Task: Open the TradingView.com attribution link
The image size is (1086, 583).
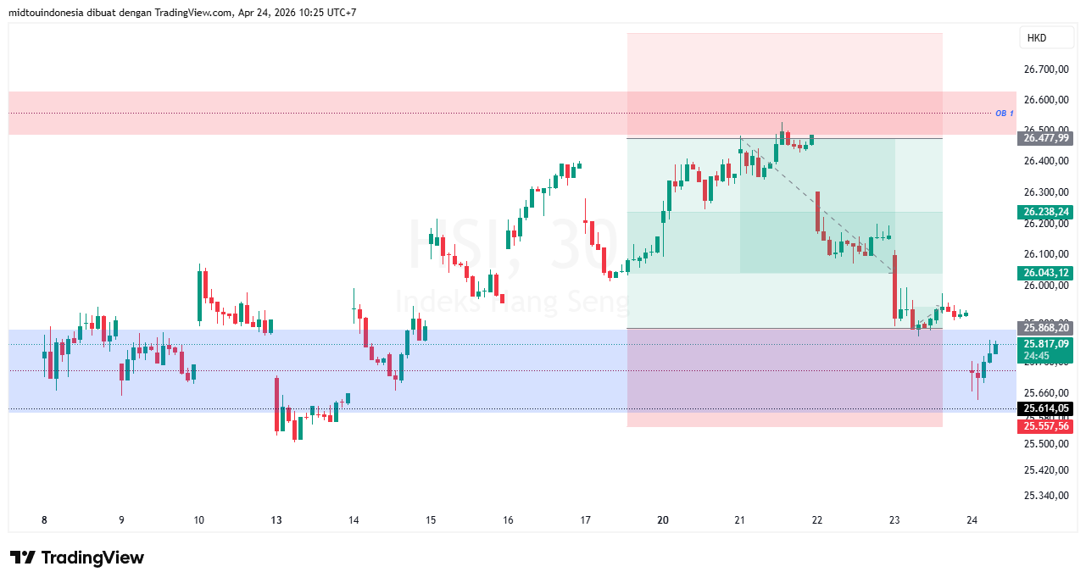Action: [x=191, y=13]
